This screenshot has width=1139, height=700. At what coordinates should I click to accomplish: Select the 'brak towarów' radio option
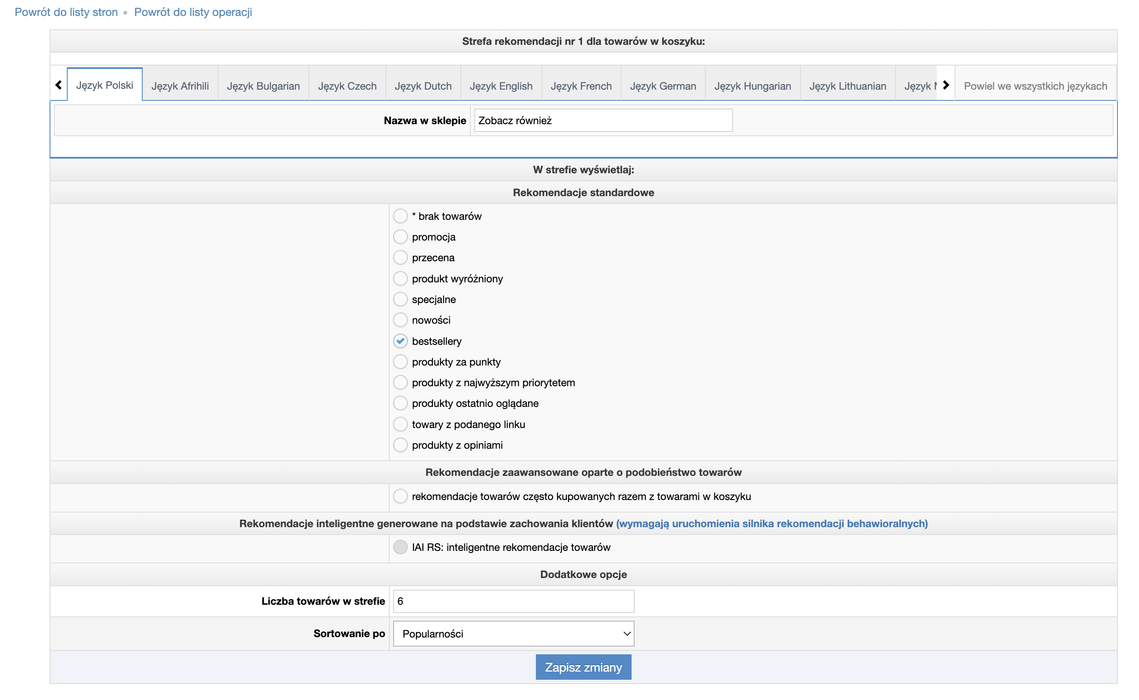click(x=400, y=216)
